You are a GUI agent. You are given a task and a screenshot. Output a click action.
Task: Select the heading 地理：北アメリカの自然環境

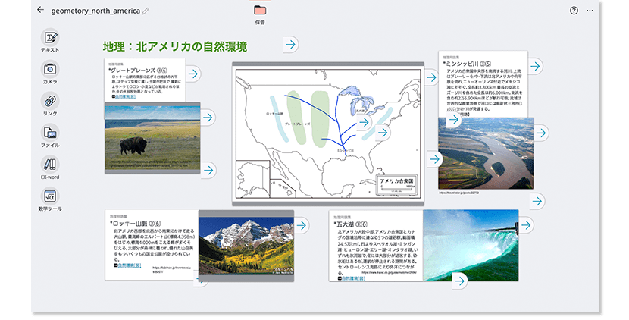[174, 46]
